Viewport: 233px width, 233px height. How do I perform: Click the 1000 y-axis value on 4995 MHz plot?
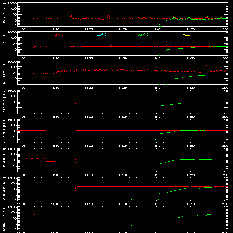(x=13, y=154)
